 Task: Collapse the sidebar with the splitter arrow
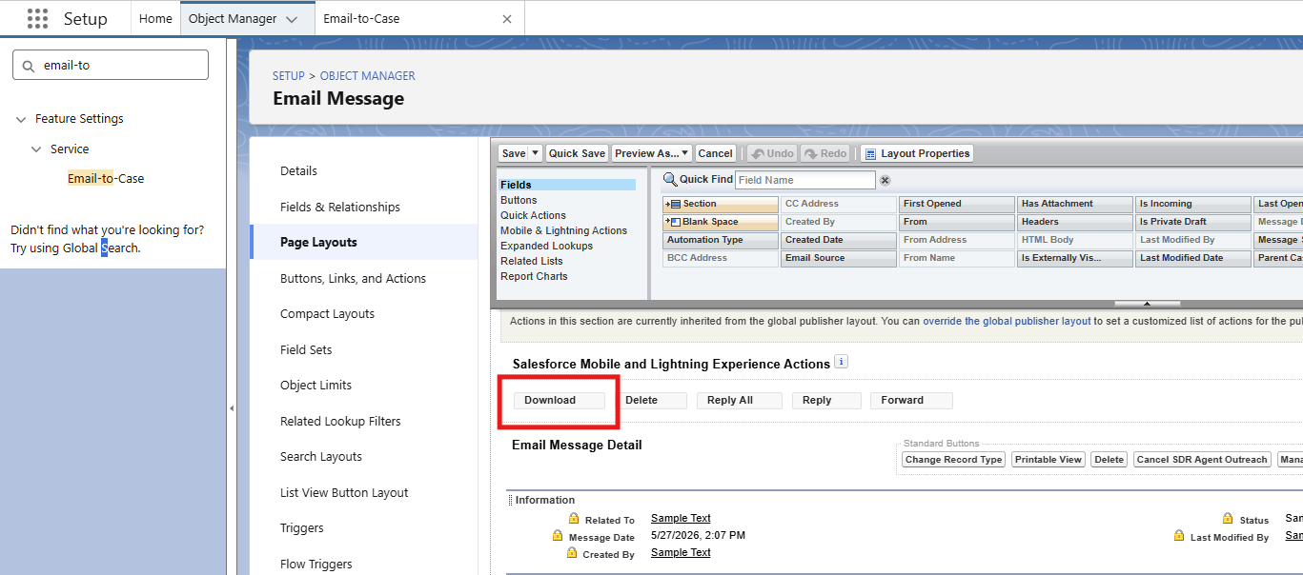pos(232,408)
